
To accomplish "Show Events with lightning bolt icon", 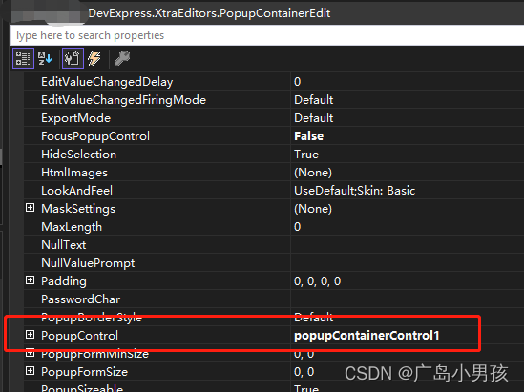I will (94, 58).
